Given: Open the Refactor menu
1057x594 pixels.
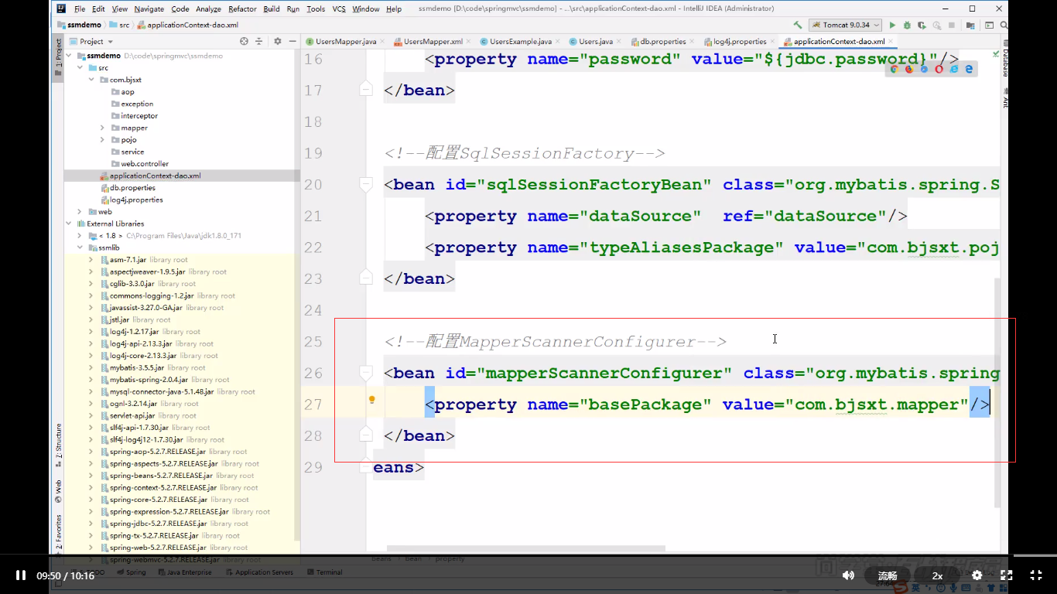Looking at the screenshot, I should (x=242, y=9).
